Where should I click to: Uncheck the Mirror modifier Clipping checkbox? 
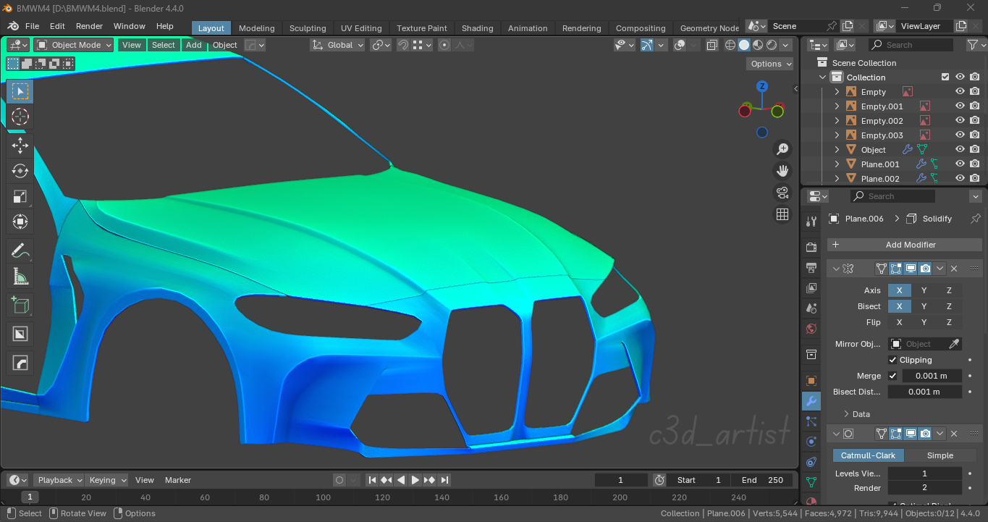tap(892, 360)
